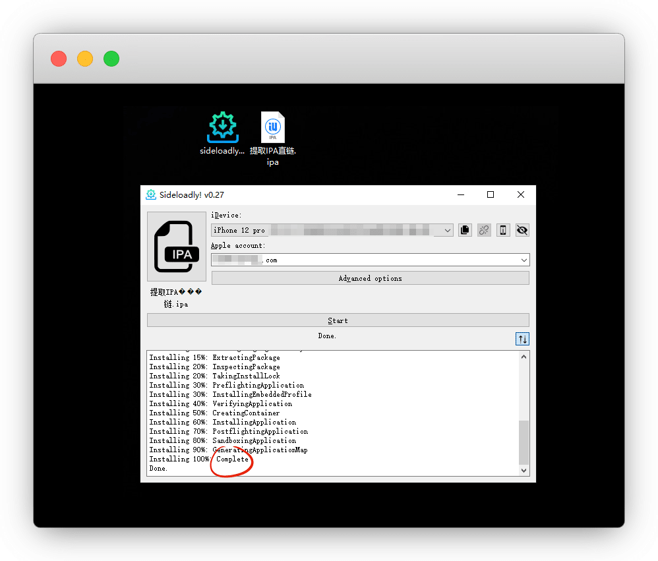Open Advanced options panel
This screenshot has width=658, height=561.
(370, 278)
